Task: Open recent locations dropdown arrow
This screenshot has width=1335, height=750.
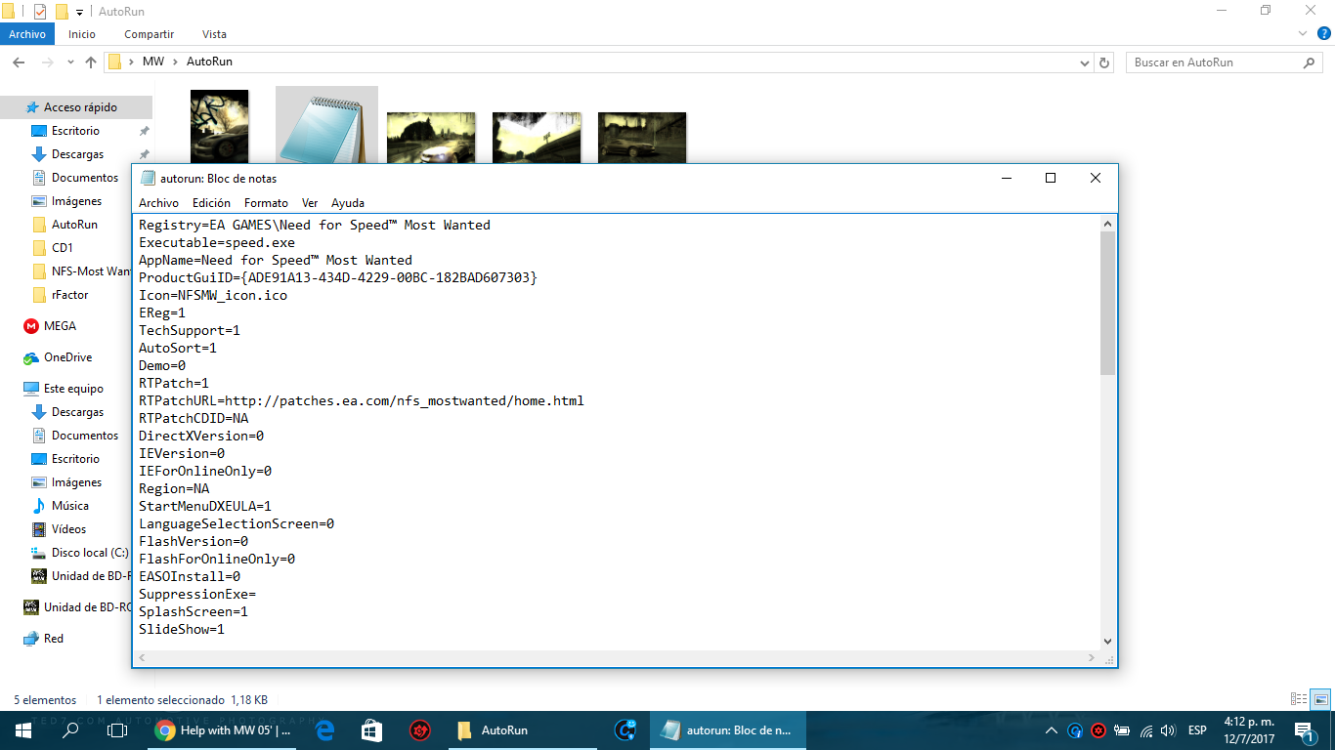Action: point(69,62)
